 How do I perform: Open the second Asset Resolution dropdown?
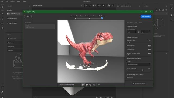[x=146, y=32]
